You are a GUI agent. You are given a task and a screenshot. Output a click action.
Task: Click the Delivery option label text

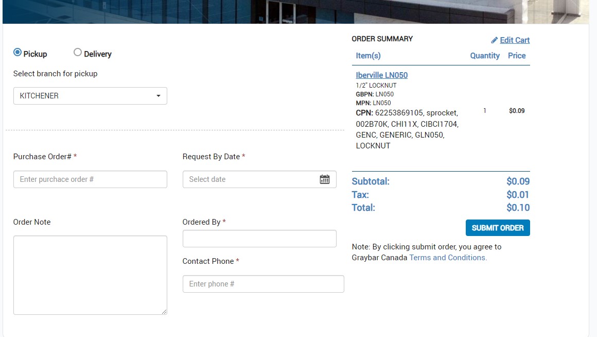click(98, 54)
